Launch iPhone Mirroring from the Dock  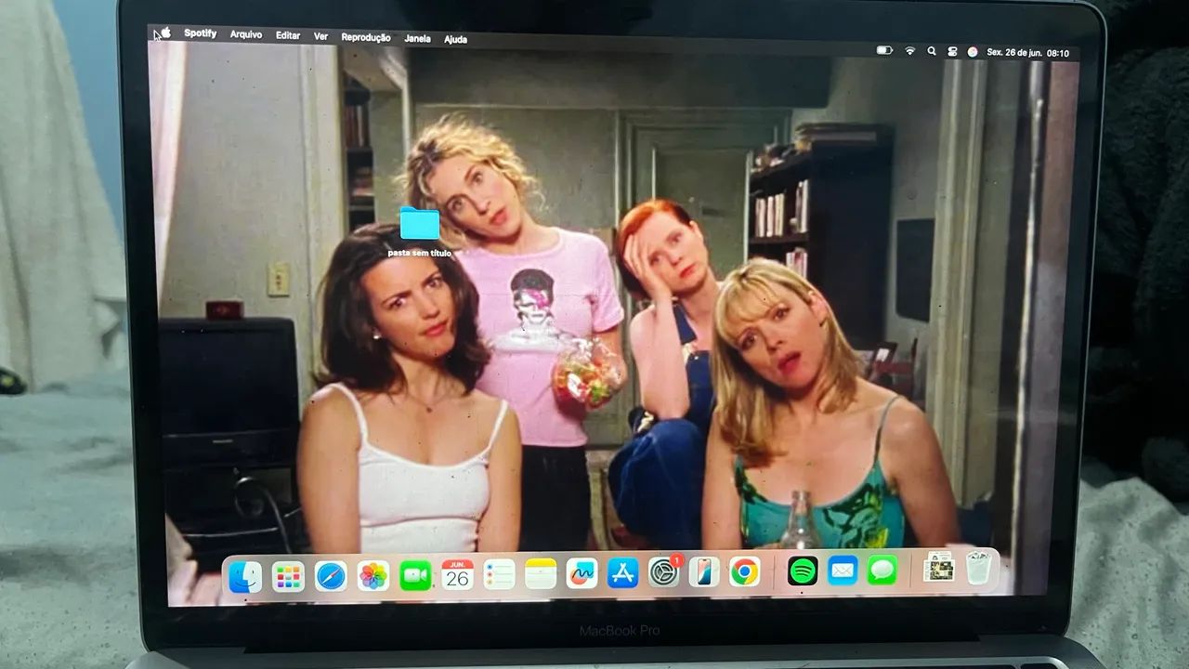point(704,571)
